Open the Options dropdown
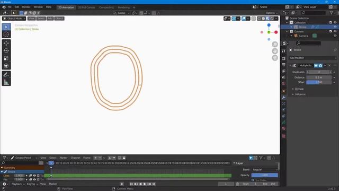 tap(272, 13)
